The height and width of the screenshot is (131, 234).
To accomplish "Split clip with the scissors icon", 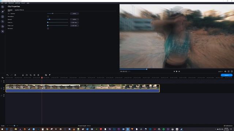I will tap(23, 75).
